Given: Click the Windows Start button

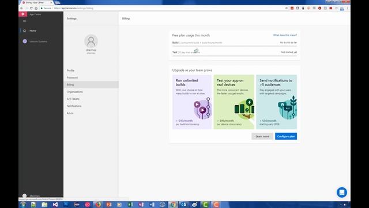Looking at the screenshot, I should coord(23,205).
